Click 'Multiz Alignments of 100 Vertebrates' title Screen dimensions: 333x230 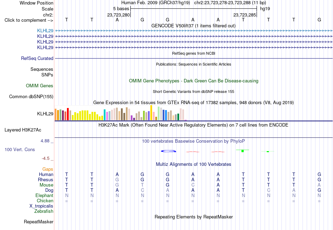coord(193,164)
